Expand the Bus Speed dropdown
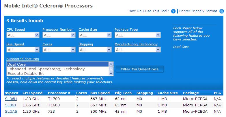 tap(23, 50)
